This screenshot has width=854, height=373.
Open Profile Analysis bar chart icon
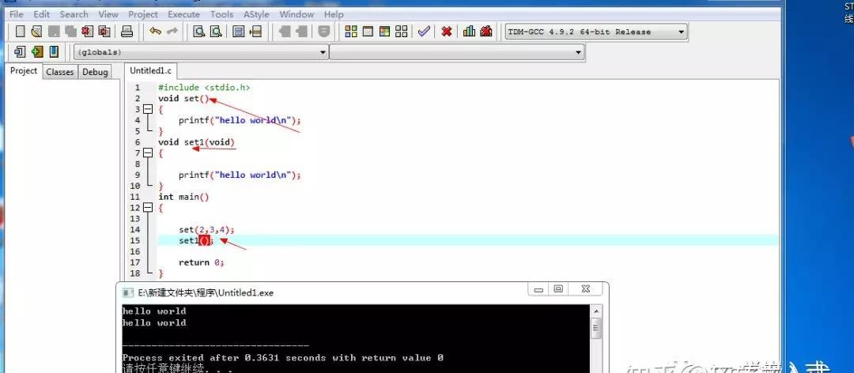tap(469, 32)
